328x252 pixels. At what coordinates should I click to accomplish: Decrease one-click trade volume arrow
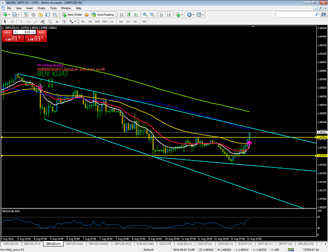(x=16, y=32)
